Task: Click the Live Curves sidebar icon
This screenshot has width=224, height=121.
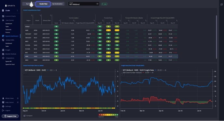Action: (x=3, y=20)
